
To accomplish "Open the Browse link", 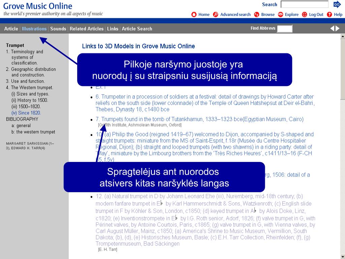I will point(268,15).
